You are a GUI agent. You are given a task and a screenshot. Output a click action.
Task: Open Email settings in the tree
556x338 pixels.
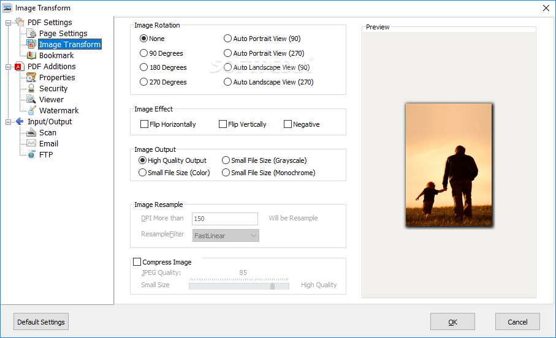[x=48, y=143]
